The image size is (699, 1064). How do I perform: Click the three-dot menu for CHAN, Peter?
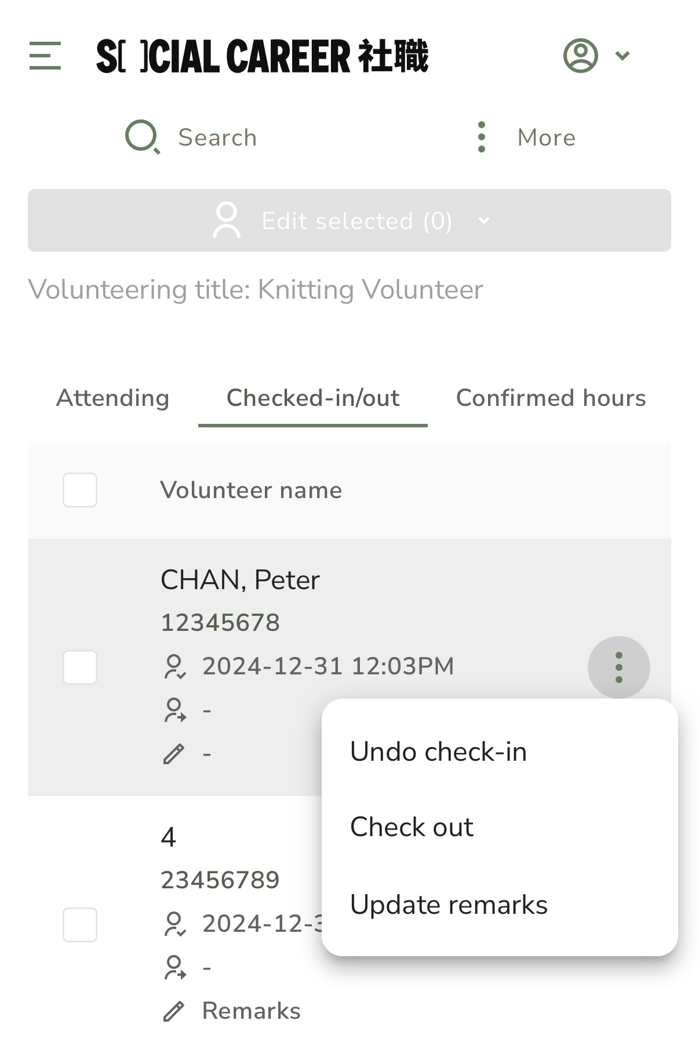[x=618, y=667]
